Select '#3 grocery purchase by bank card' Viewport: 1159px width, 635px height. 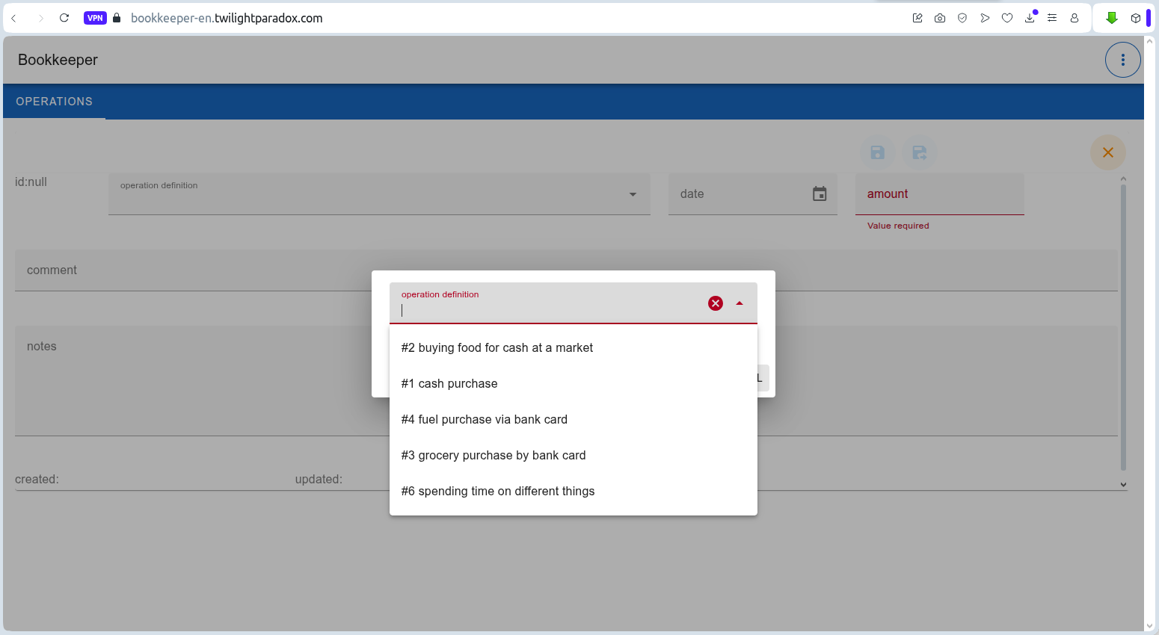click(x=494, y=456)
